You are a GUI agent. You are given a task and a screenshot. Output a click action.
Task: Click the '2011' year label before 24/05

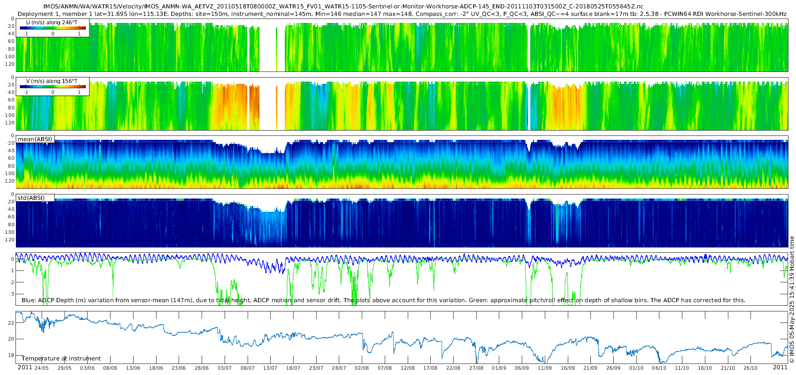[x=25, y=367]
